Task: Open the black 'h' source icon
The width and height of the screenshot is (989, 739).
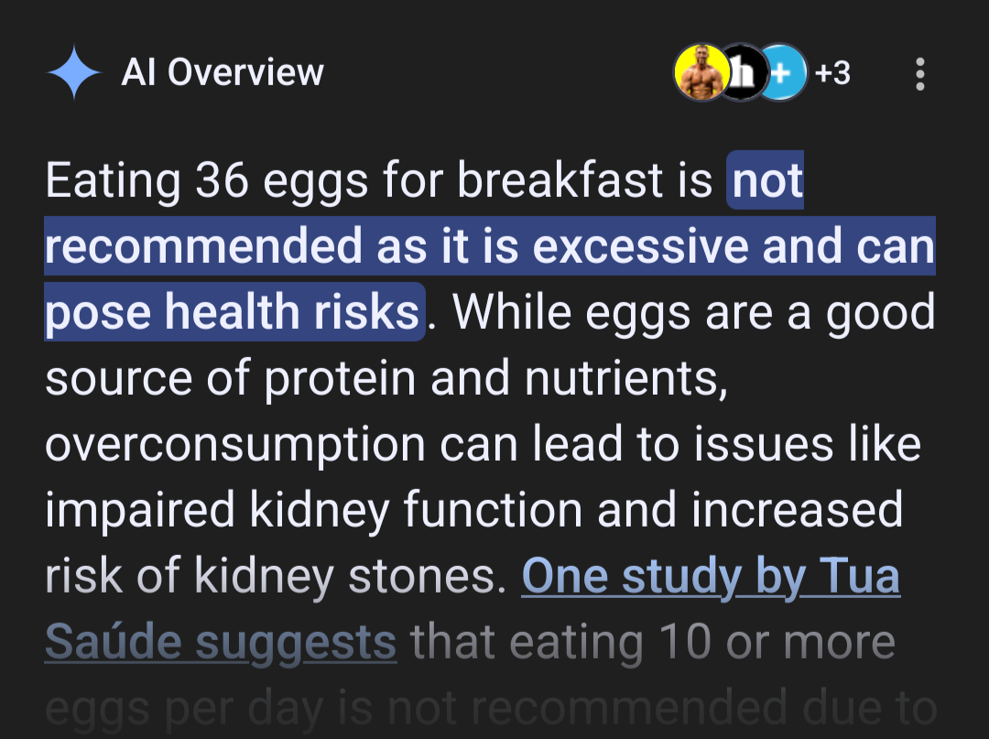Action: [x=743, y=72]
